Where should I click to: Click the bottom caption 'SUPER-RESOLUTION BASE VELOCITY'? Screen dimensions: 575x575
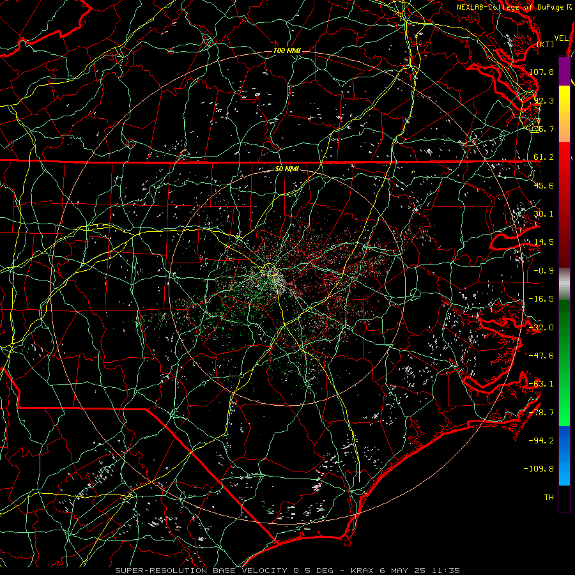tap(202, 571)
